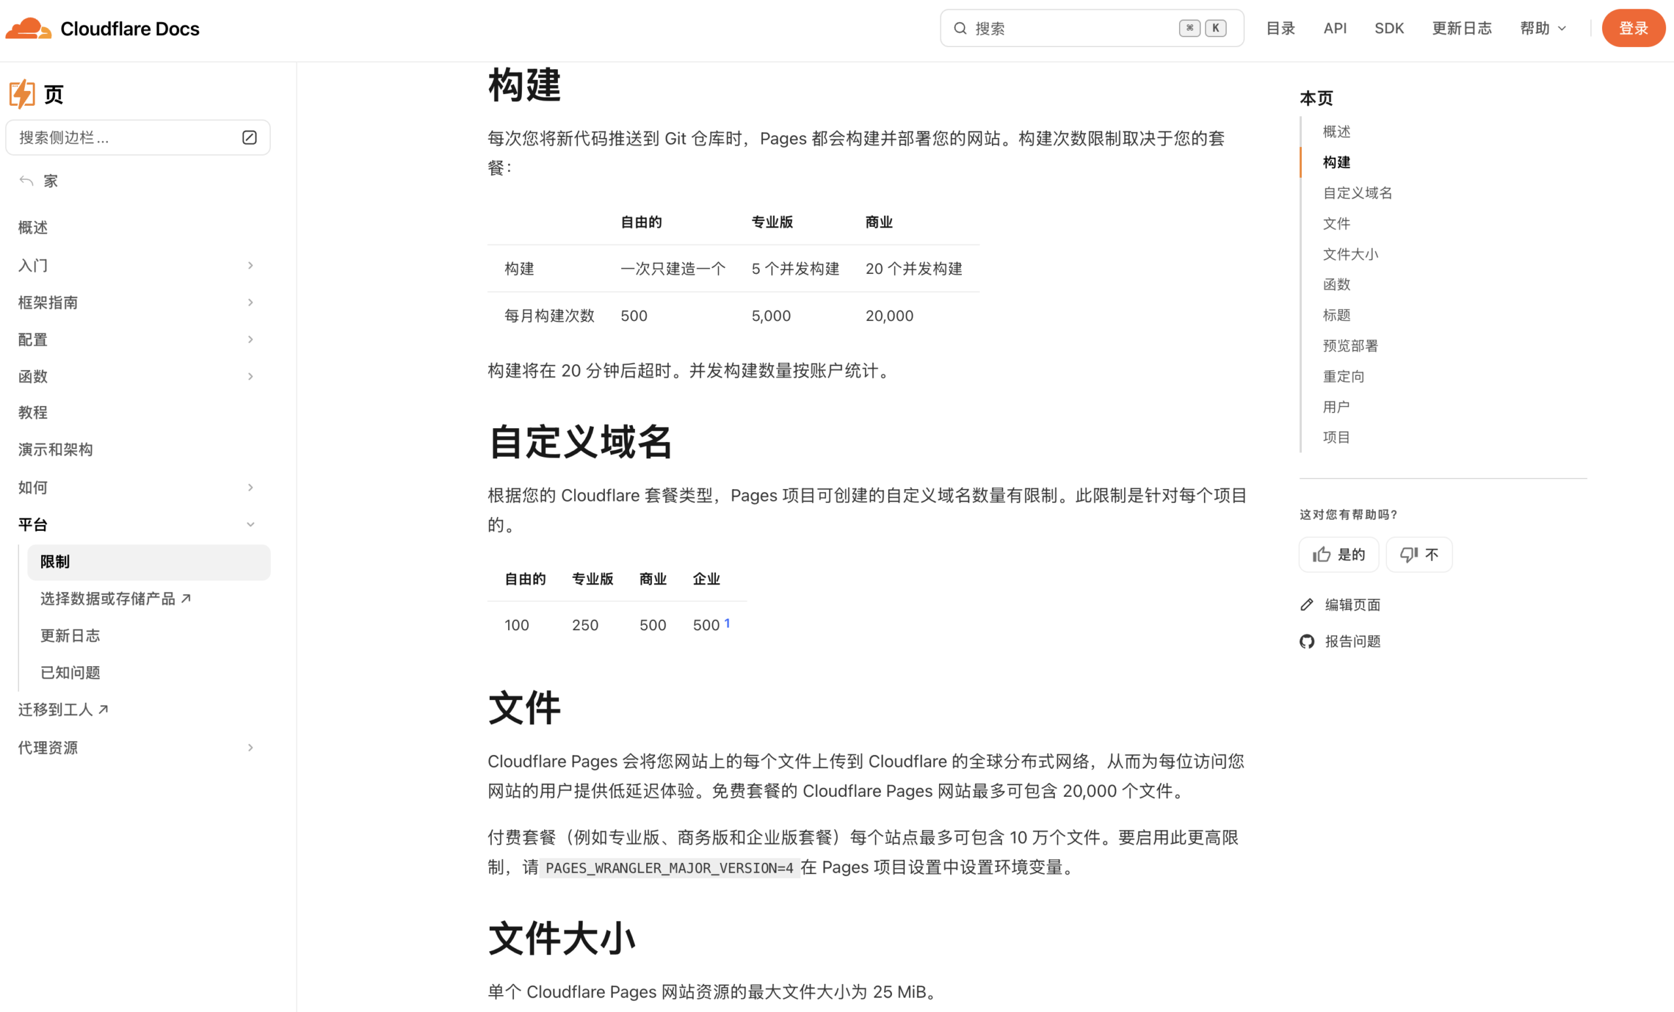Expand the 入门 sidebar section
The image size is (1674, 1012).
point(250,265)
